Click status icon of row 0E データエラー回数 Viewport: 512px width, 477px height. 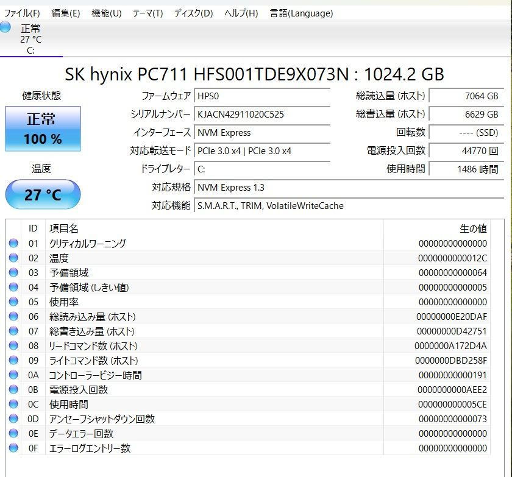point(13,433)
